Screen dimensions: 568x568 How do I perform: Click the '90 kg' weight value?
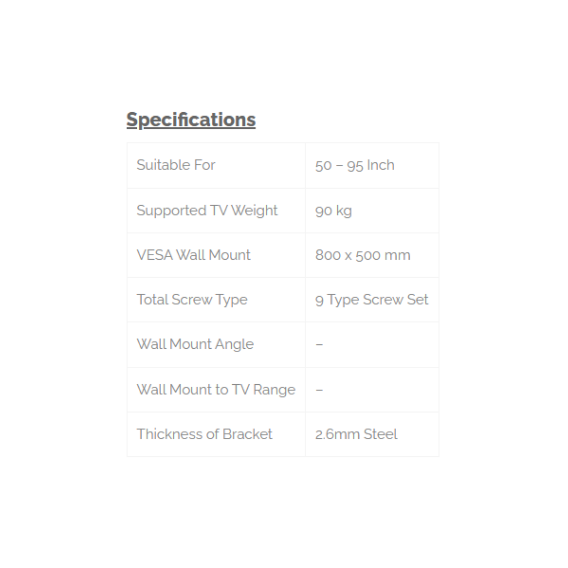click(333, 211)
